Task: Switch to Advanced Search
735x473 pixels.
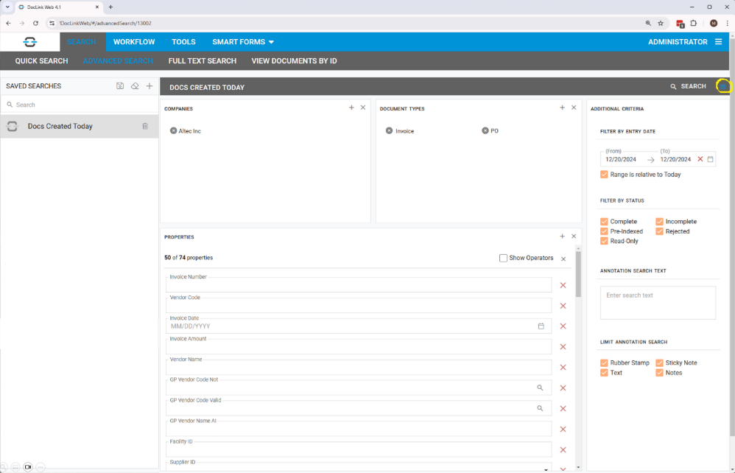Action: coord(118,61)
